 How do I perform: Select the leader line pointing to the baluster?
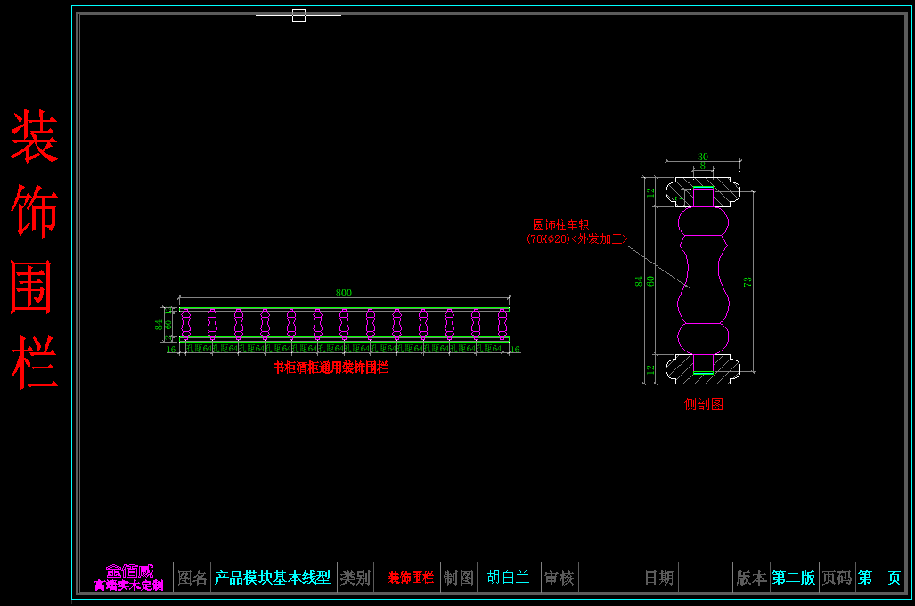[x=655, y=263]
